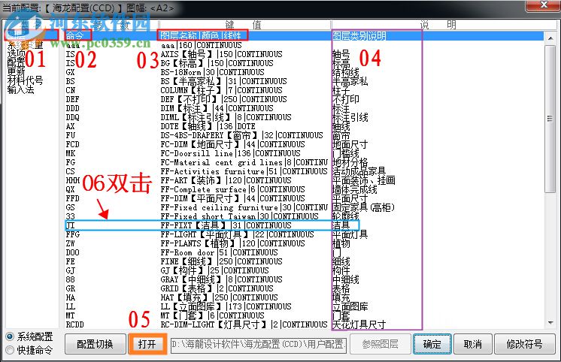The image size is (561, 362).
Task: Choose 选项 in the left category list
Action: 16,53
